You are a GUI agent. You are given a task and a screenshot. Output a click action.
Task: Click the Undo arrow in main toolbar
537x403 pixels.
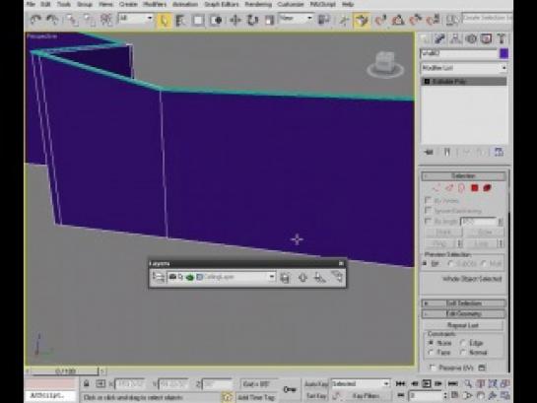(x=35, y=21)
